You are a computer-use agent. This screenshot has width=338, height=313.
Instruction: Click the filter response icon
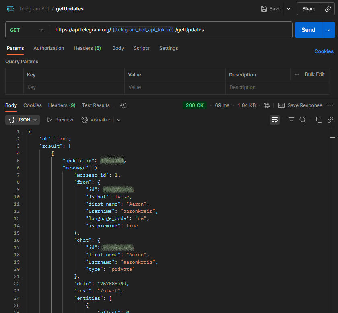(291, 120)
